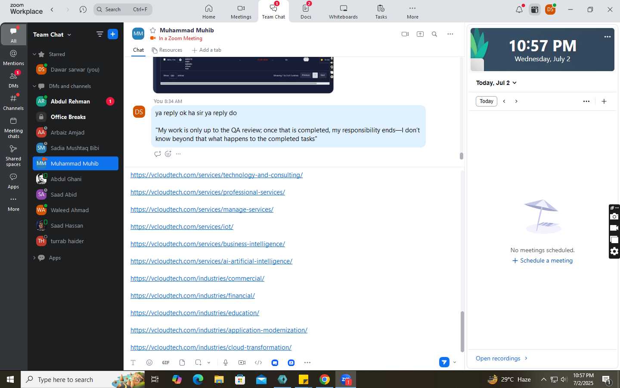The width and height of the screenshot is (620, 388).
Task: Open history clock icon
Action: pos(83,9)
